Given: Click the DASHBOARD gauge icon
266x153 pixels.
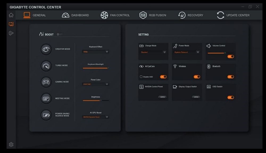Looking at the screenshot, I should point(65,15).
